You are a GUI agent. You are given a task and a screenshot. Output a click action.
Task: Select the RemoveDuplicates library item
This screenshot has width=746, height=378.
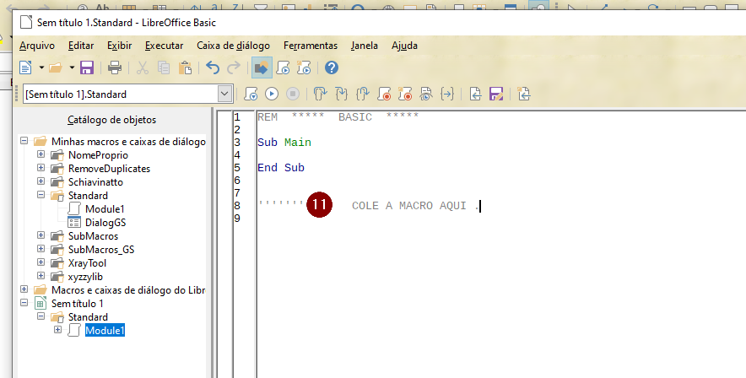point(109,169)
